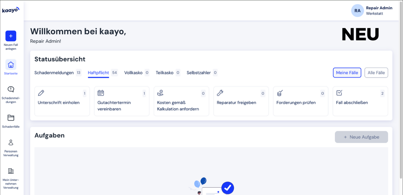403x195 pixels.
Task: Switch the filter to Meine Fälle
Action: pos(347,73)
